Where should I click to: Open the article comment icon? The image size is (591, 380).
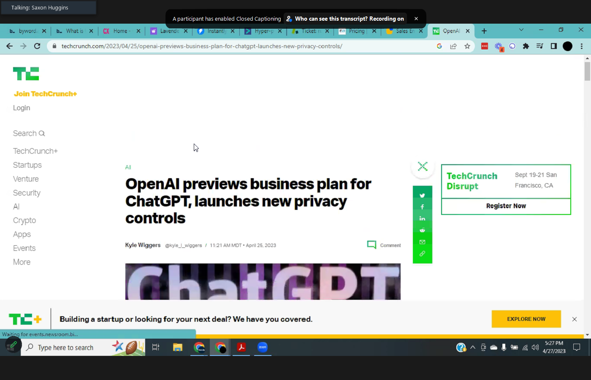click(371, 245)
